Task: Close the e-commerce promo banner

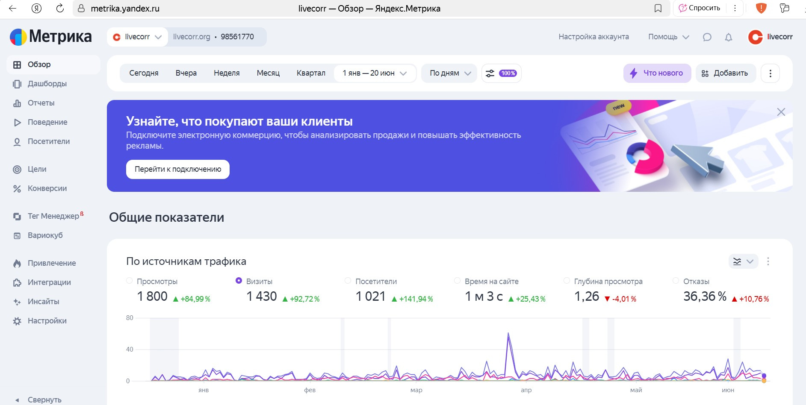Action: [x=781, y=112]
